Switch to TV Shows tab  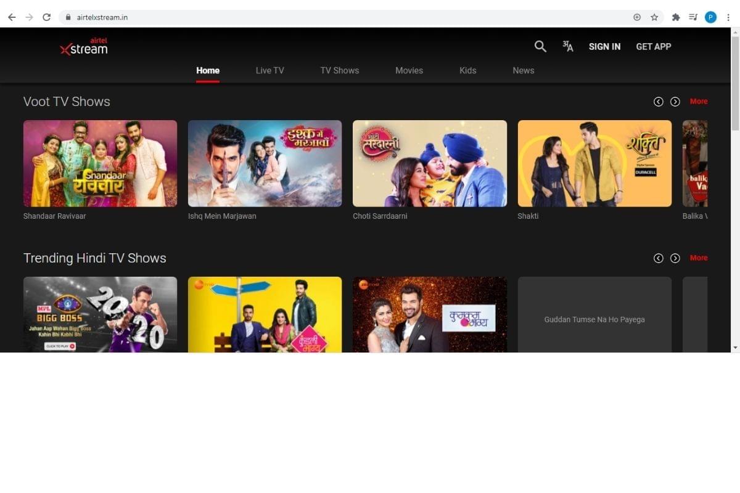pos(340,70)
